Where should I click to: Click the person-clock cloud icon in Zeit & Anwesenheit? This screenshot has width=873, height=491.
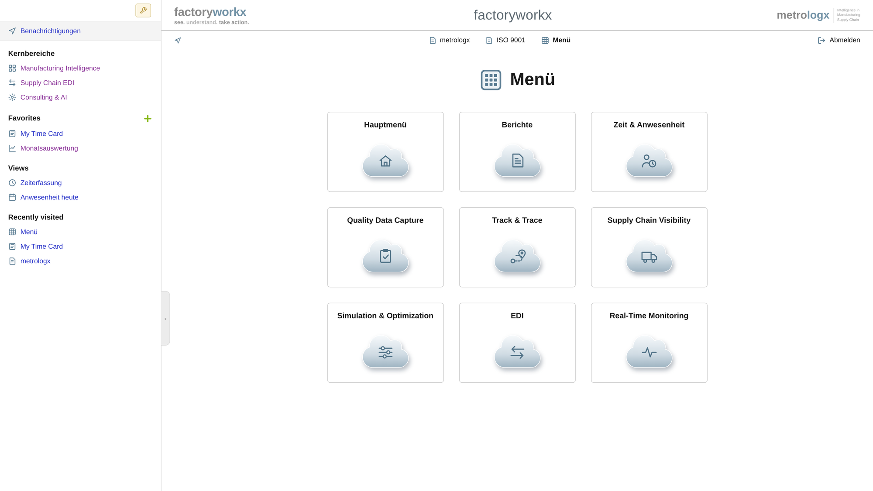coord(649,161)
